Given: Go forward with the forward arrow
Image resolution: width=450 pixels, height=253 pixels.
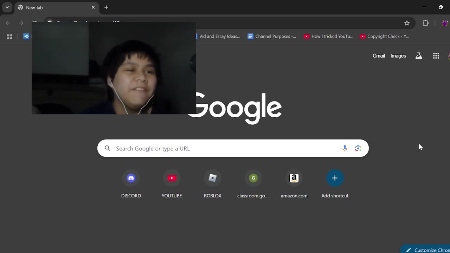Looking at the screenshot, I should click(21, 23).
